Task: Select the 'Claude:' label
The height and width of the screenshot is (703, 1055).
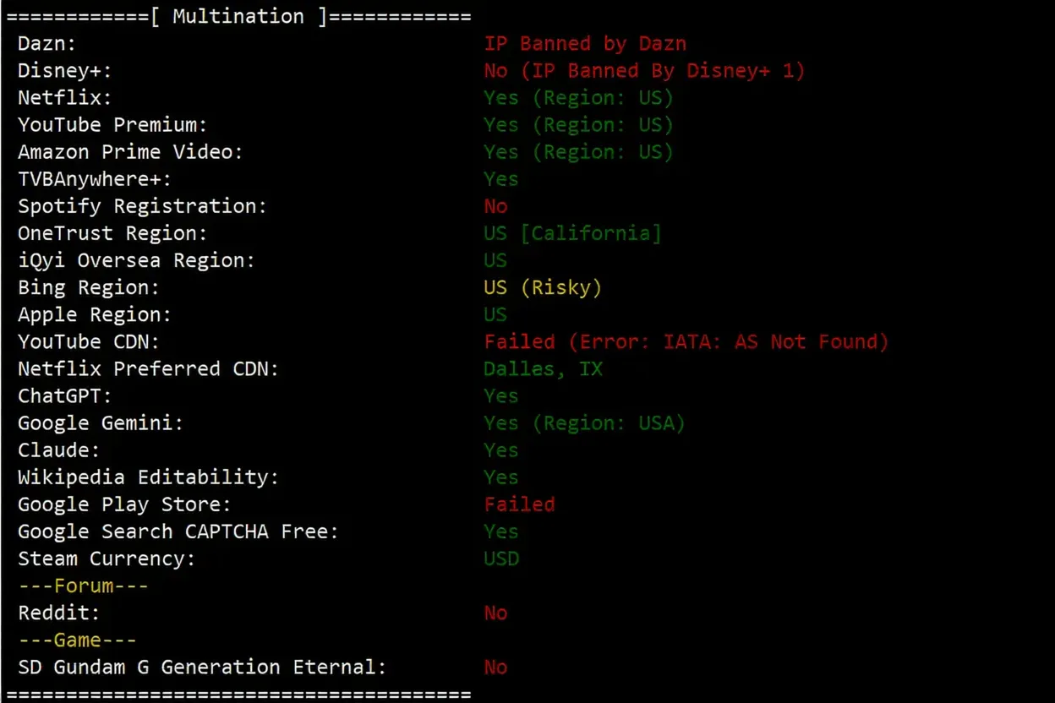Action: [58, 450]
